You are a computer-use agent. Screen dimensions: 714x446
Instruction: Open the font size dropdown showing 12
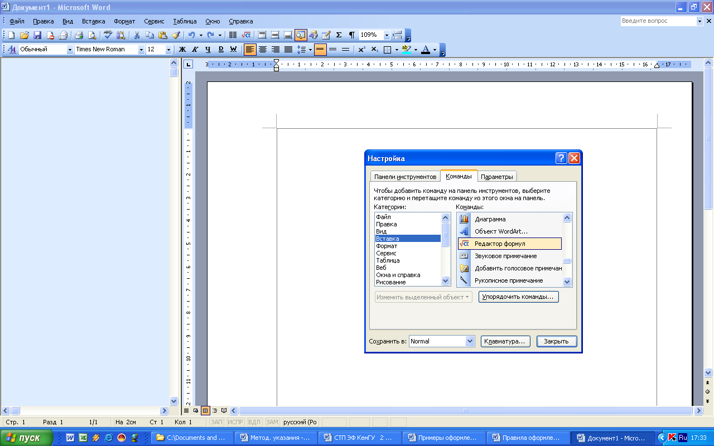tap(168, 50)
